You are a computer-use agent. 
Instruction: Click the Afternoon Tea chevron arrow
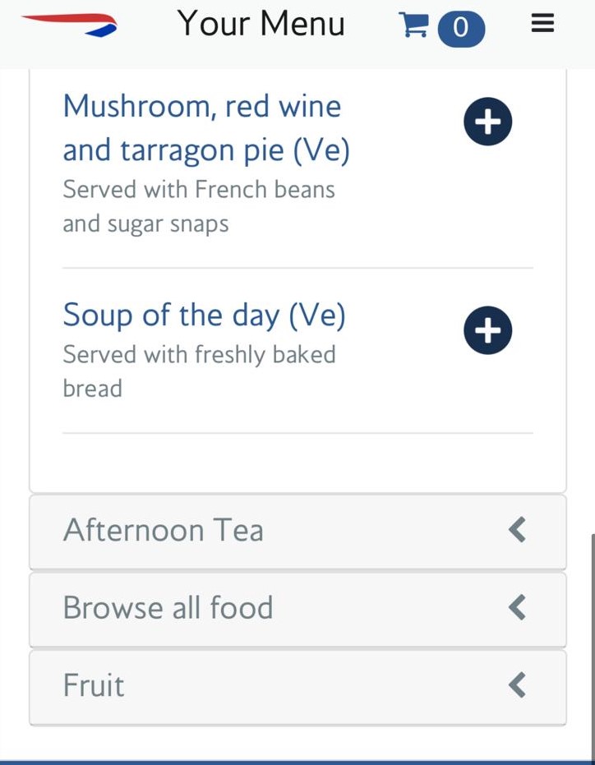coord(517,530)
